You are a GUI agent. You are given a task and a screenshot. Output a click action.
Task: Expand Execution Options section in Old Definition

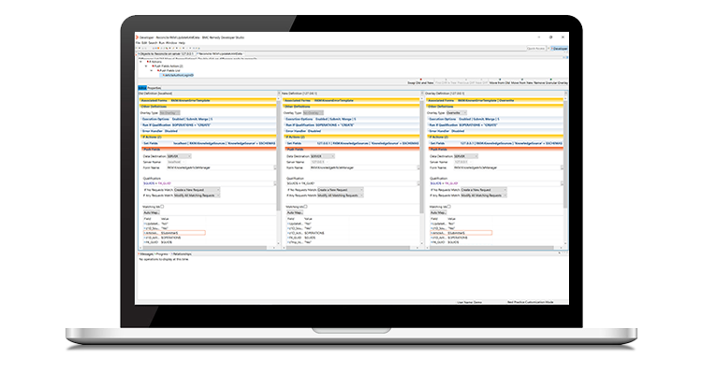click(x=208, y=120)
